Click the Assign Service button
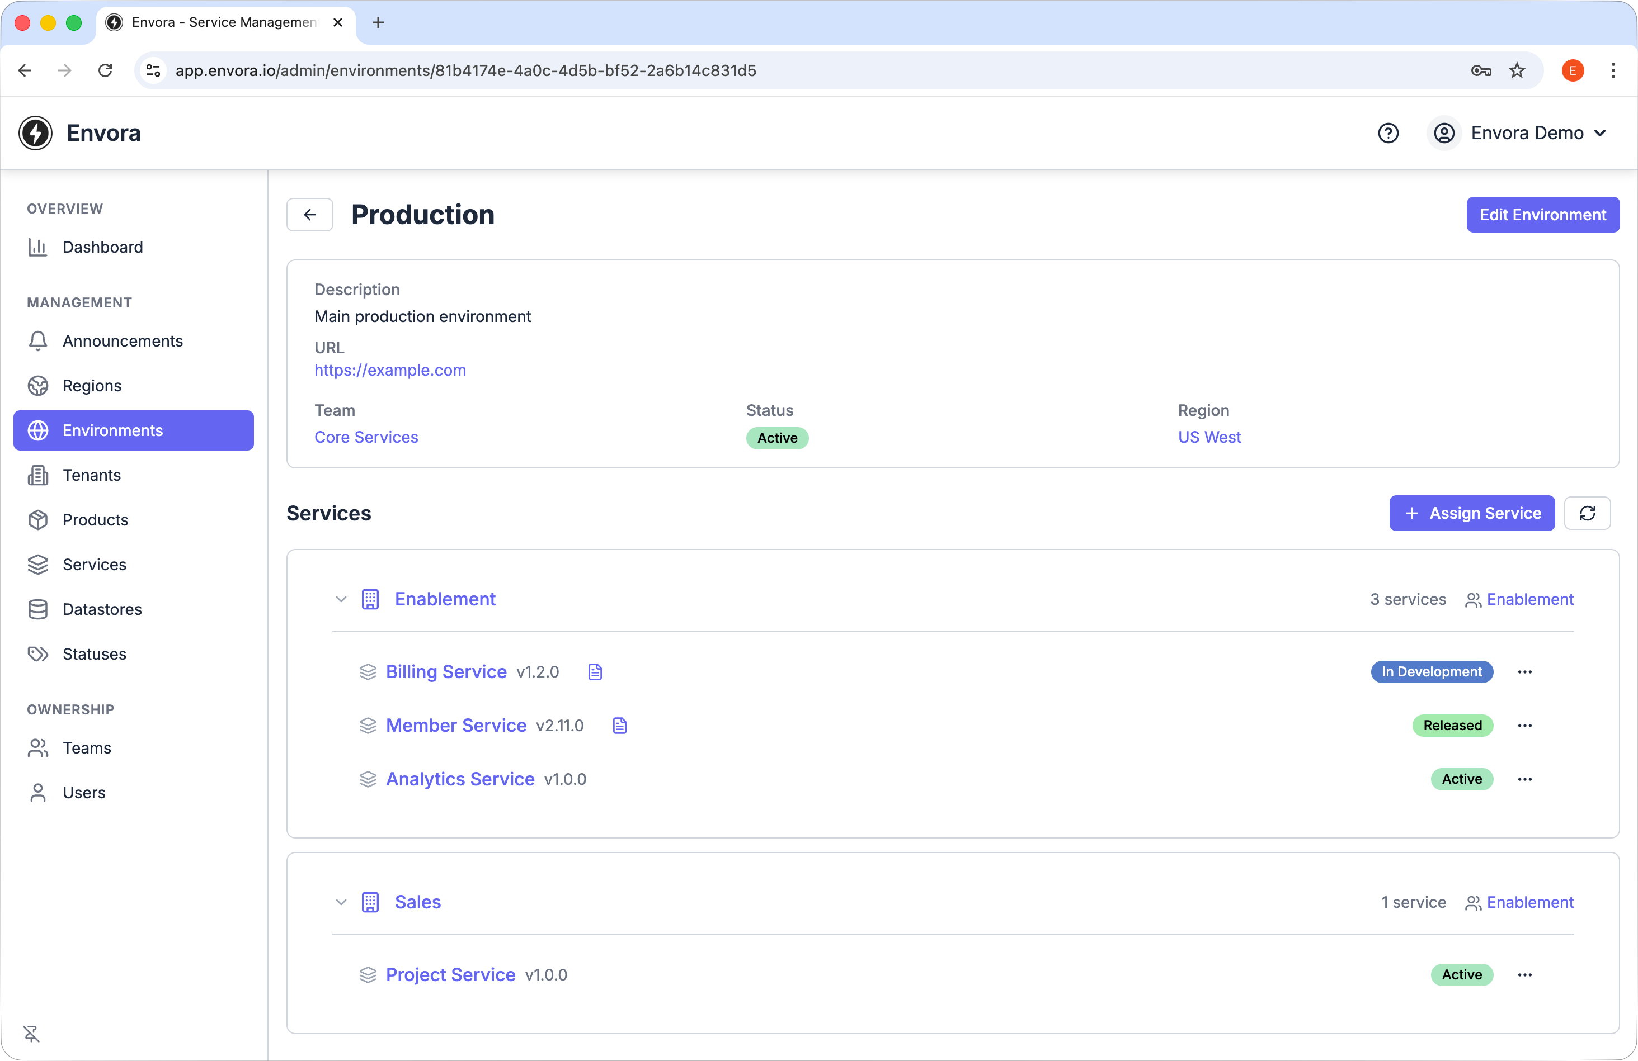The width and height of the screenshot is (1638, 1061). (1471, 513)
